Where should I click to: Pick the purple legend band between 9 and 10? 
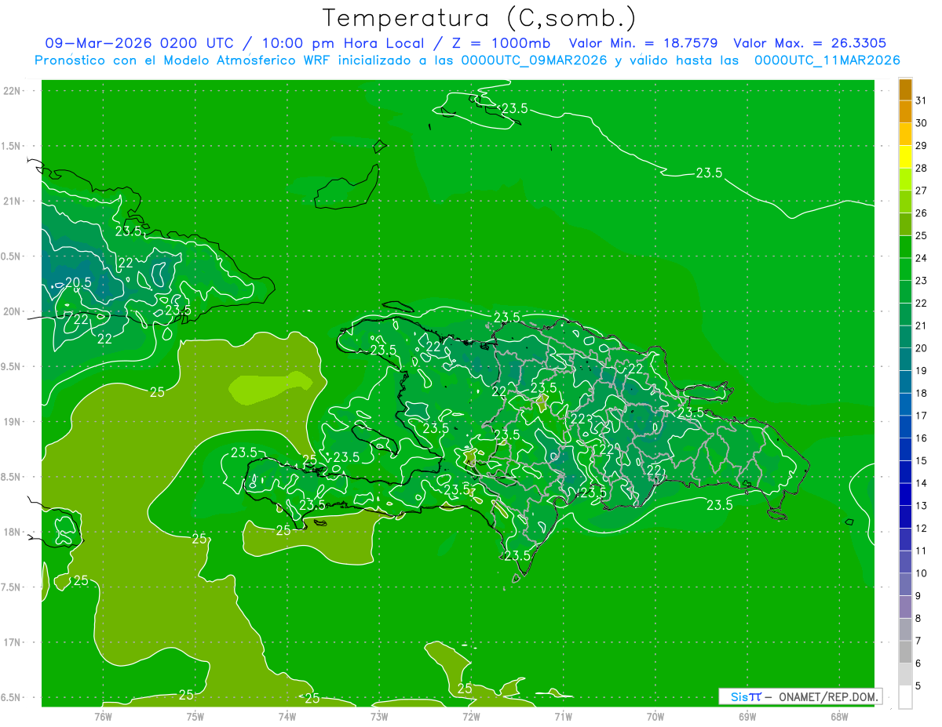(905, 585)
